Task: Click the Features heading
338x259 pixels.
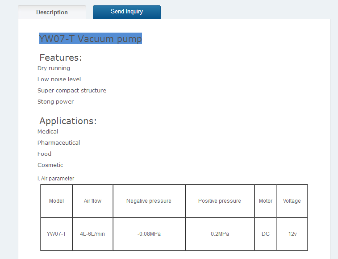Action: 61,58
